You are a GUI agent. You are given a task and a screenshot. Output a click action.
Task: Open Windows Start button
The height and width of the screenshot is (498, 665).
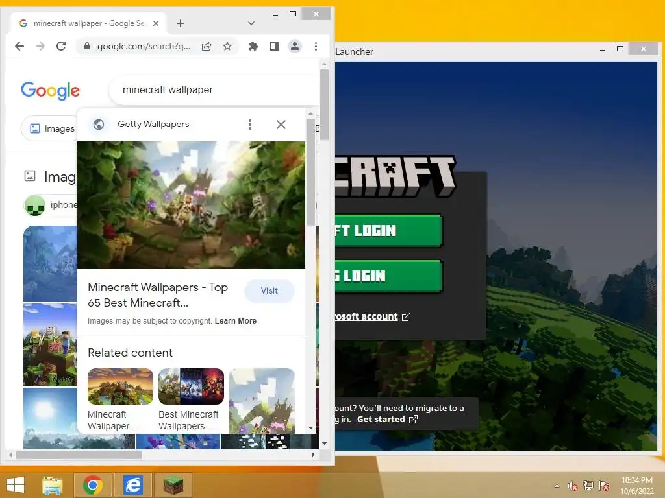(x=16, y=485)
